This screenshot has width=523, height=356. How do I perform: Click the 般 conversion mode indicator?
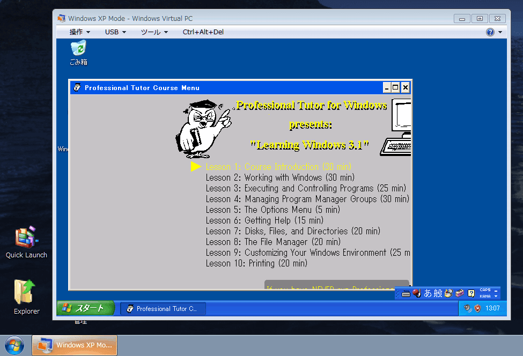click(x=438, y=293)
